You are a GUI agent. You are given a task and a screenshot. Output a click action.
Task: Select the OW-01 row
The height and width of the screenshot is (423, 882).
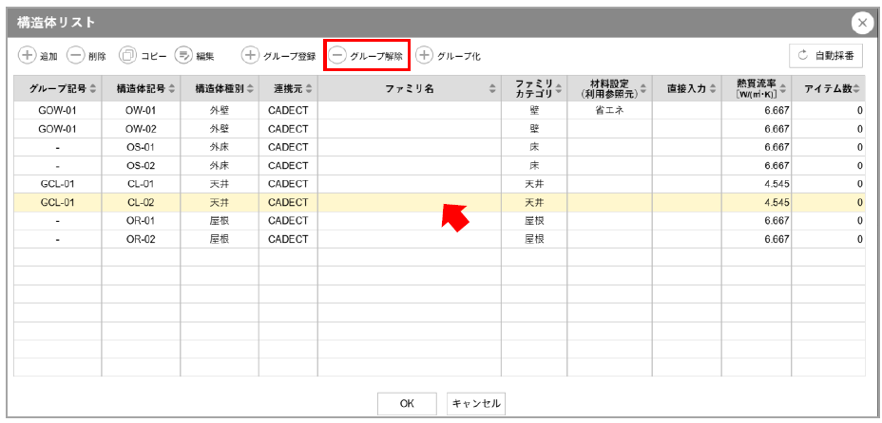(141, 110)
